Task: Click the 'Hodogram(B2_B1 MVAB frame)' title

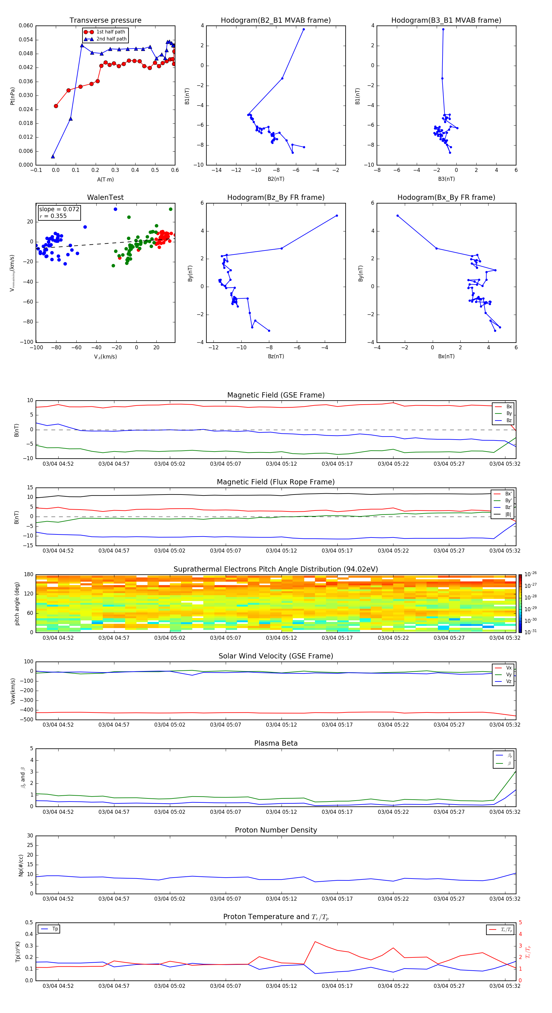Action: 275,21
